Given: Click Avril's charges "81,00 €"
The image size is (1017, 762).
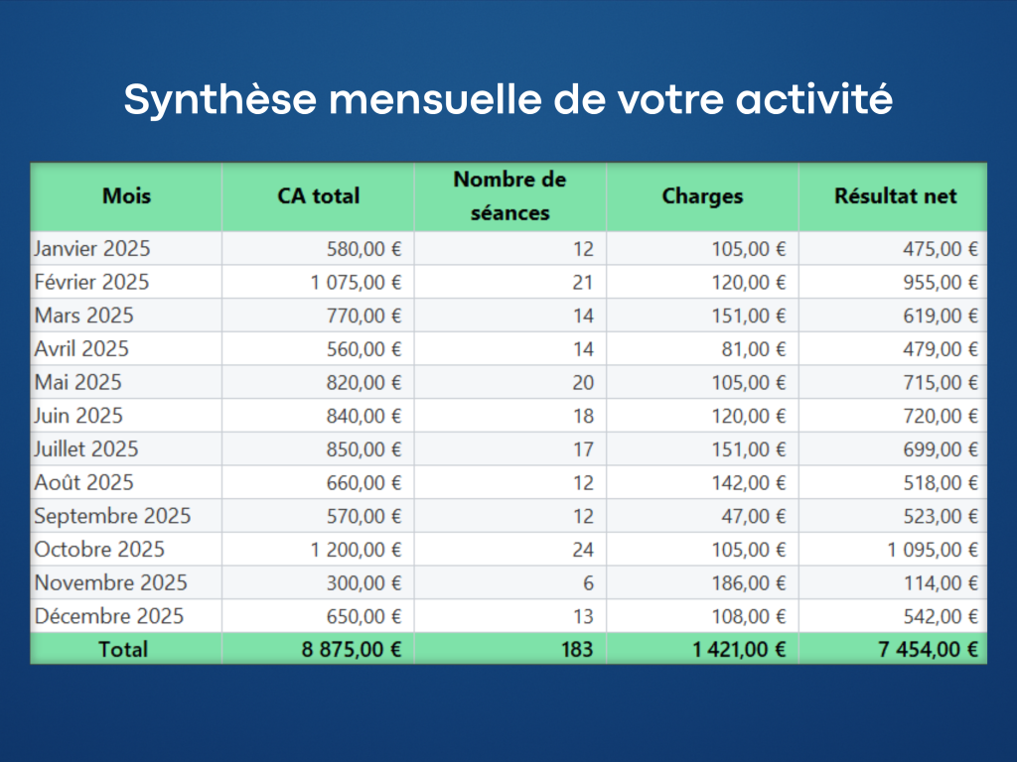Looking at the screenshot, I should click(754, 349).
